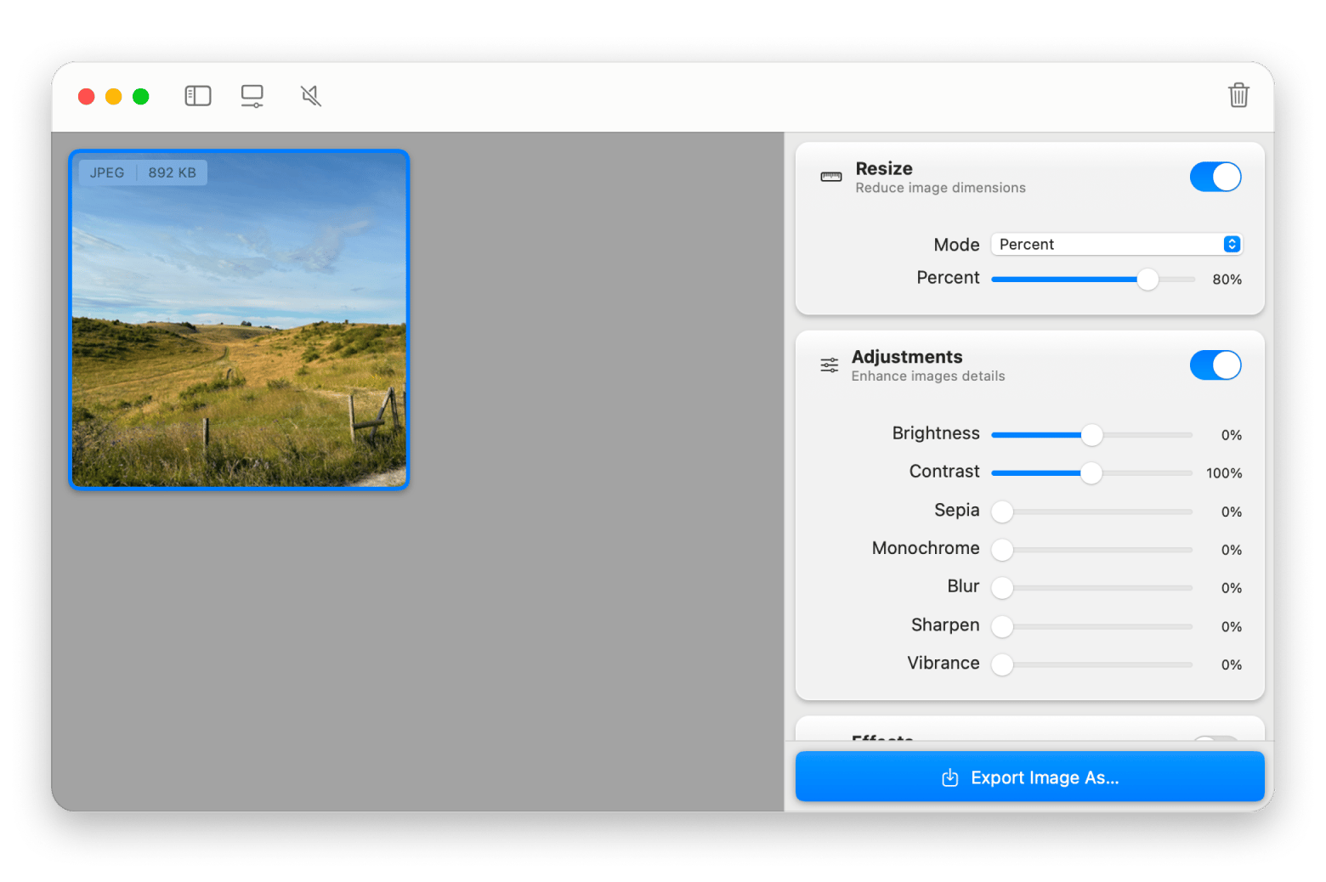Viewport: 1326px width, 882px height.
Task: Click the Resize section title
Action: click(x=884, y=168)
